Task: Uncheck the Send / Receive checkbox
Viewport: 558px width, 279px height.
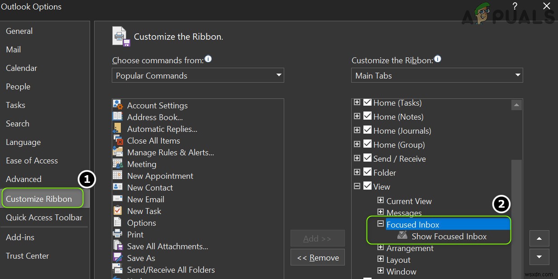Action: pyautogui.click(x=367, y=158)
